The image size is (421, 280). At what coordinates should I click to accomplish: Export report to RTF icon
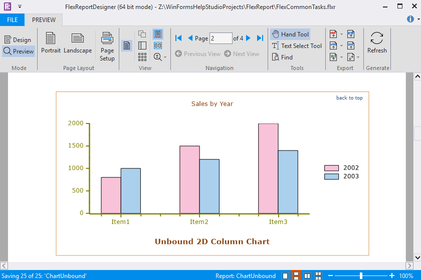click(351, 34)
